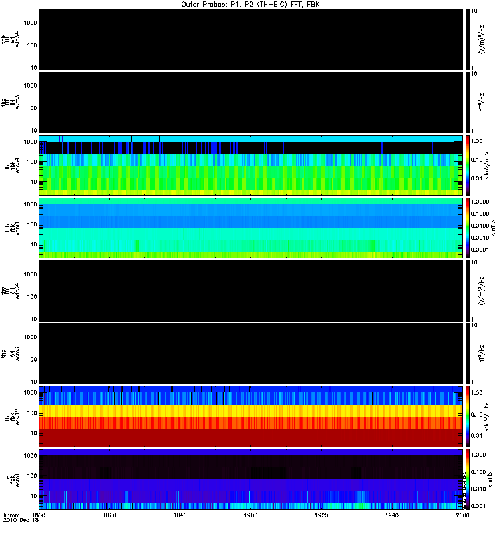The height and width of the screenshot is (534, 501).
Task: Click the 1820 time axis label
Action: pyautogui.click(x=109, y=515)
